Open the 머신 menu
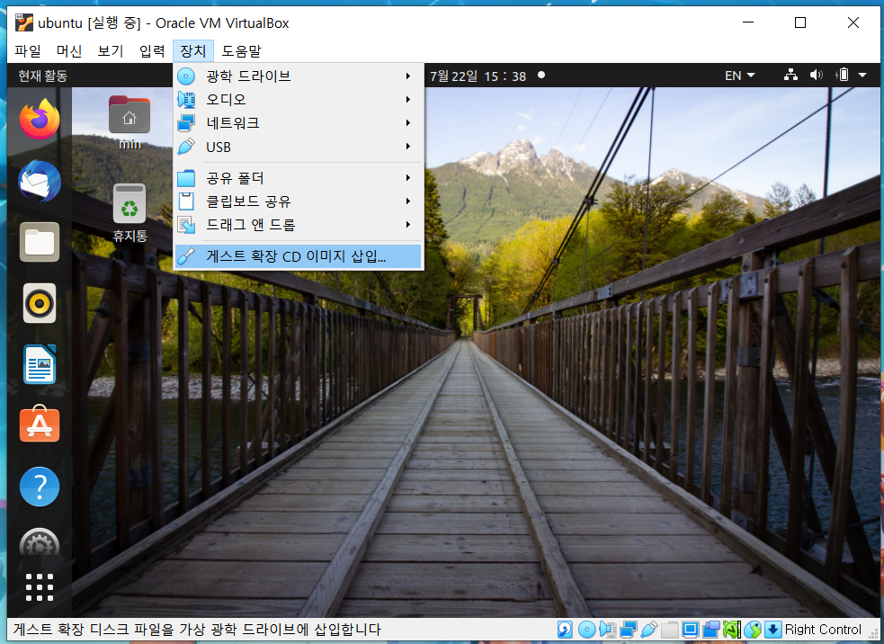This screenshot has height=644, width=884. (x=69, y=50)
